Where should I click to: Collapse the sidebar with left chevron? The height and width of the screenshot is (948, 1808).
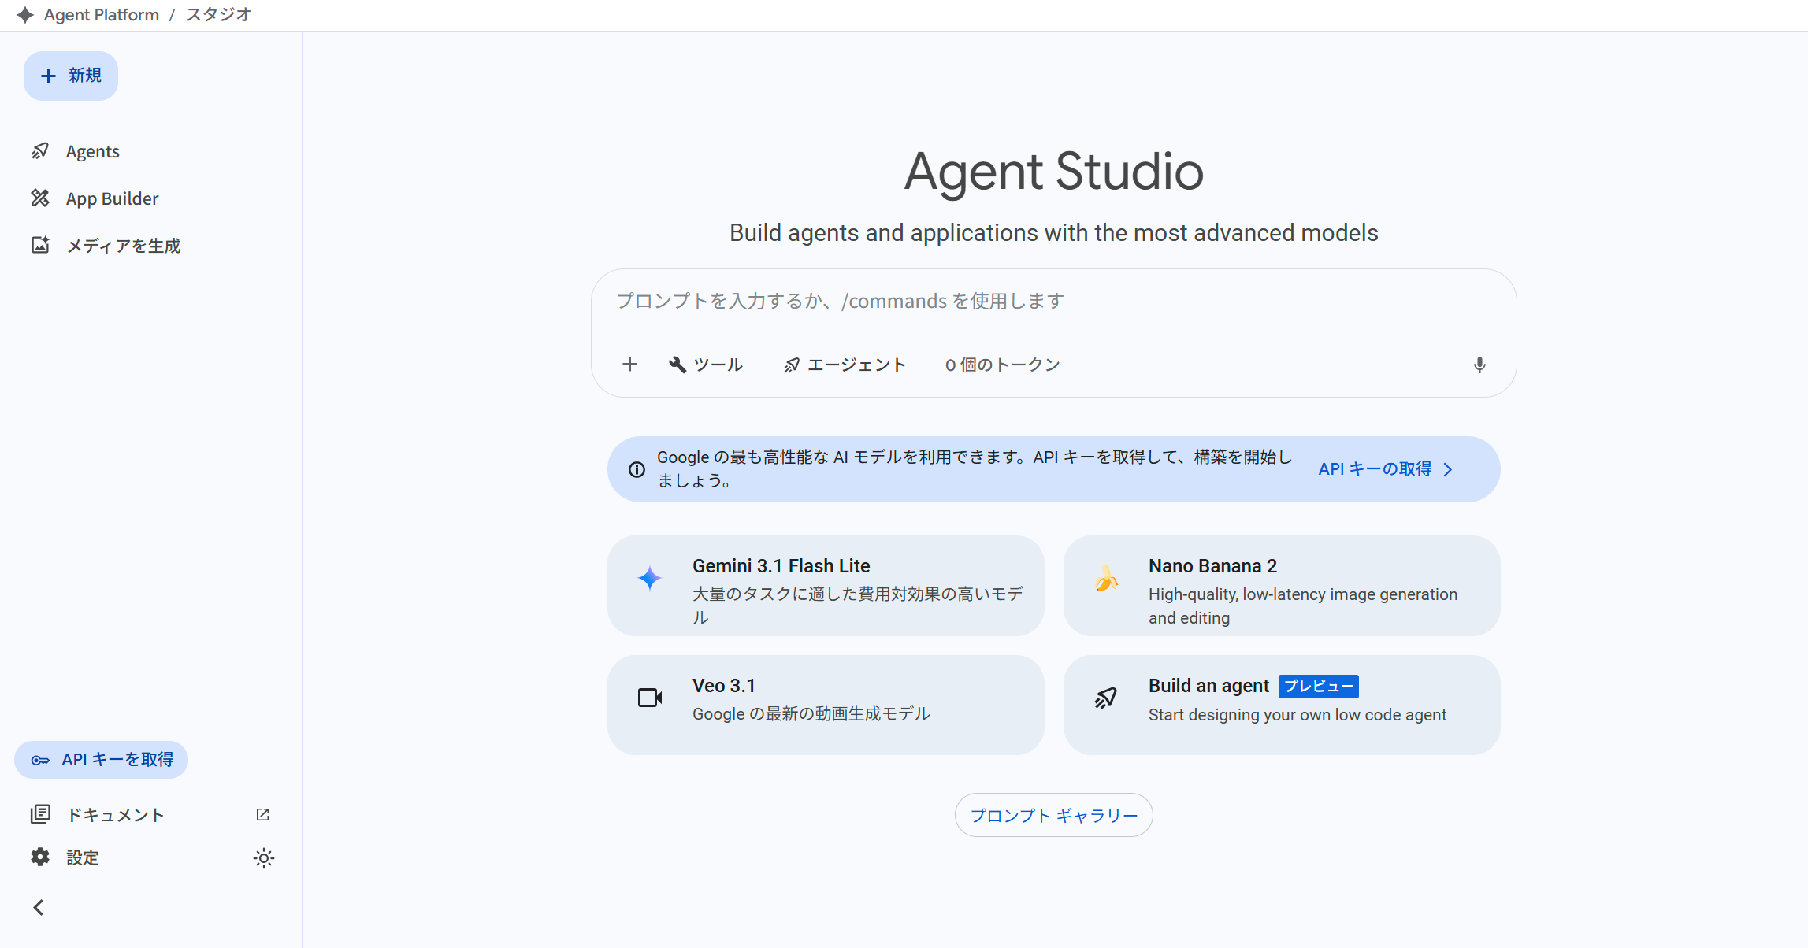click(x=39, y=908)
